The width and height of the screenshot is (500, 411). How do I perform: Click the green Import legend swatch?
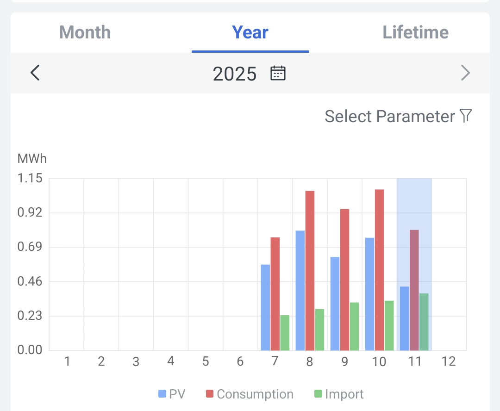(x=318, y=394)
